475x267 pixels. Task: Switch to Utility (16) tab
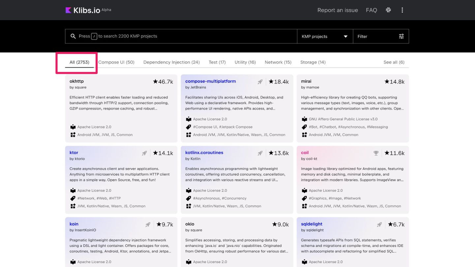pos(245,62)
